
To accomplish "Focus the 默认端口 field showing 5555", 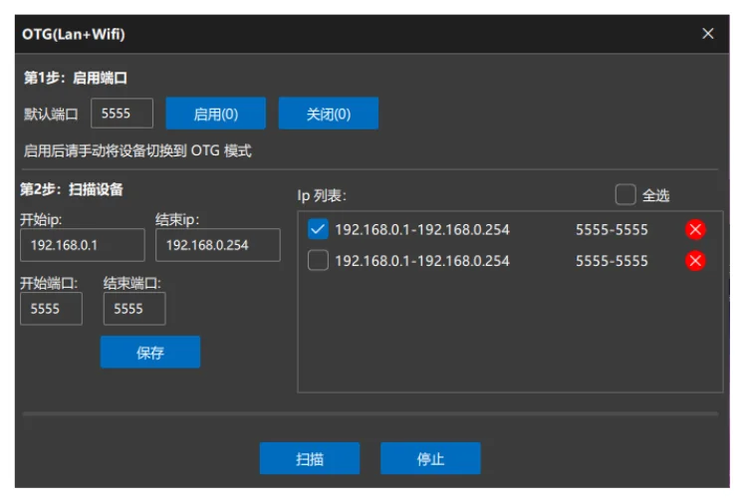I will pyautogui.click(x=122, y=114).
